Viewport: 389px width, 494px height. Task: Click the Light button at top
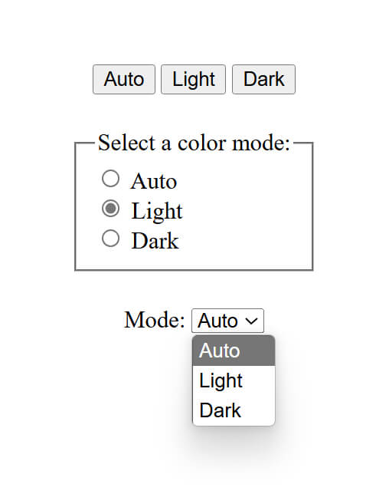[x=194, y=80]
